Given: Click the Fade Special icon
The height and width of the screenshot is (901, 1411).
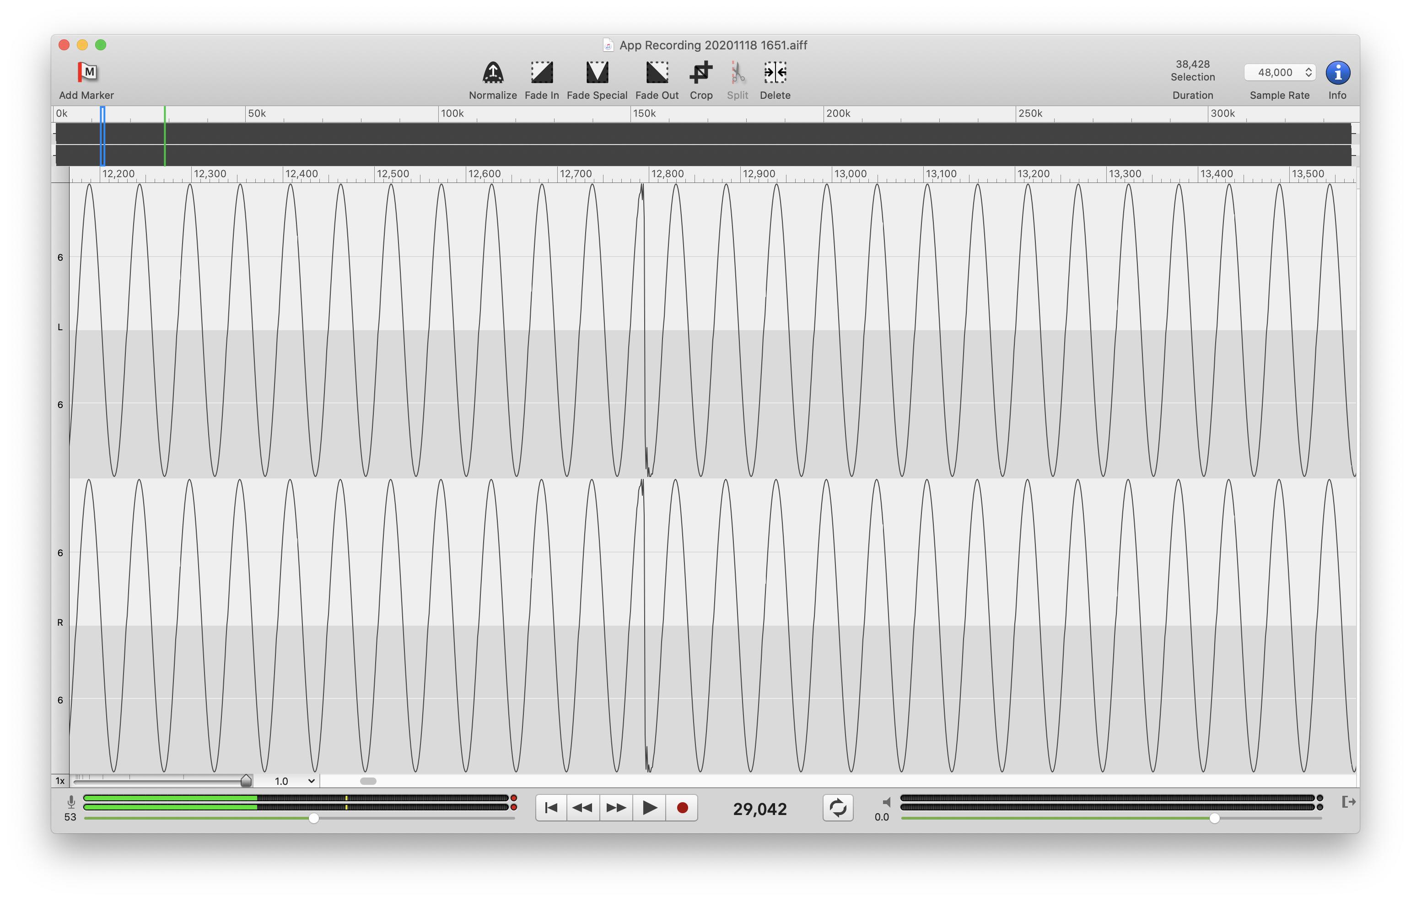Looking at the screenshot, I should tap(597, 73).
